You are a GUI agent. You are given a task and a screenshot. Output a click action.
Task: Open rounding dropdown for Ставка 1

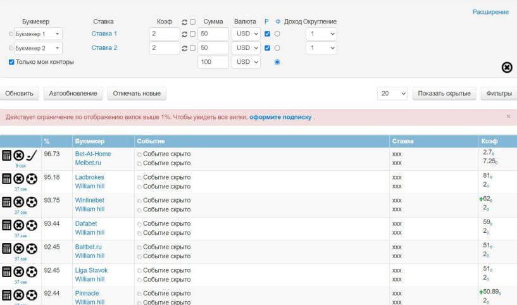click(x=321, y=34)
